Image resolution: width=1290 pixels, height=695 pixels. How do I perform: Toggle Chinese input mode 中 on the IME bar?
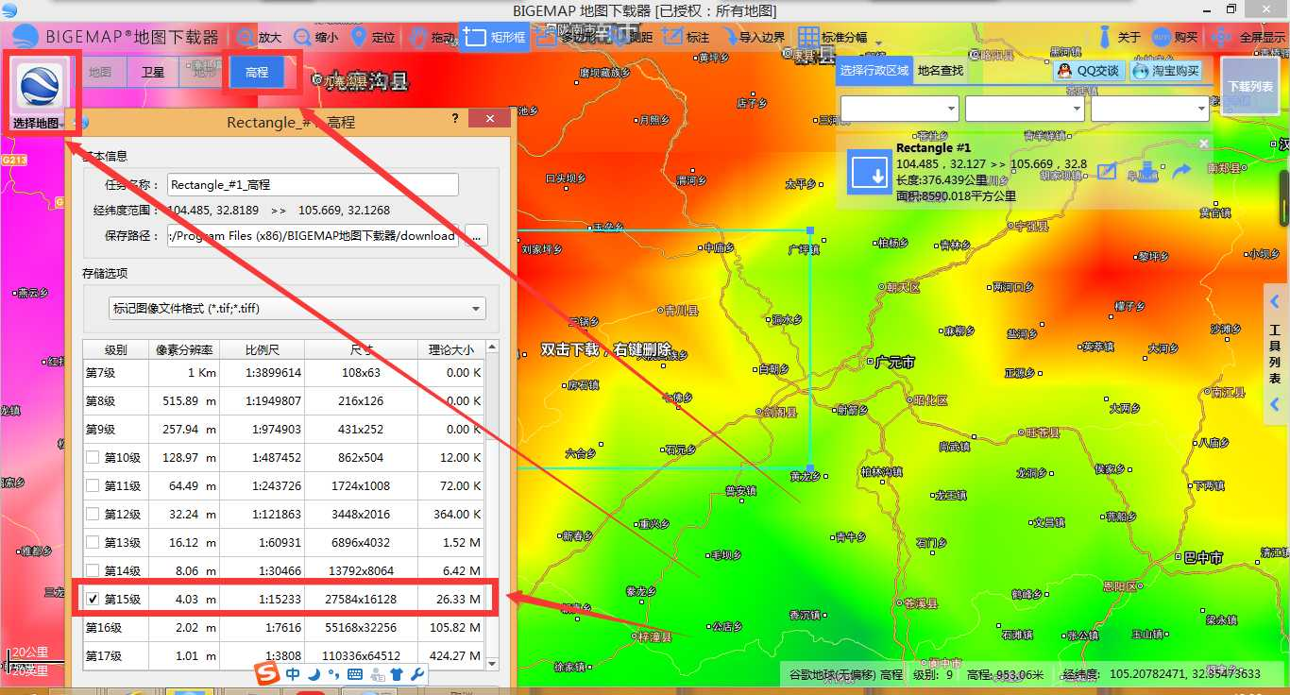pos(293,674)
